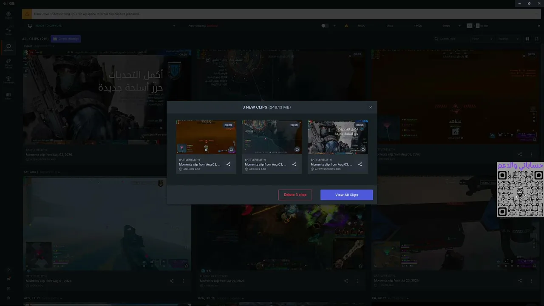Open the sidebar item below Giveaways
The width and height of the screenshot is (544, 306).
(8, 96)
